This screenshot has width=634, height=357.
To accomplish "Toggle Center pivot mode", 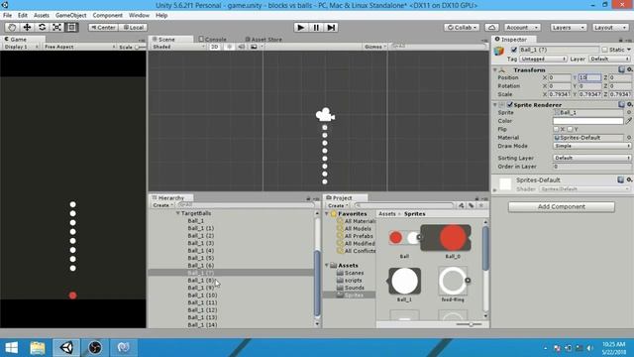I will coord(103,27).
